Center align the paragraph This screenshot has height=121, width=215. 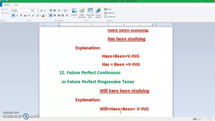point(55,15)
